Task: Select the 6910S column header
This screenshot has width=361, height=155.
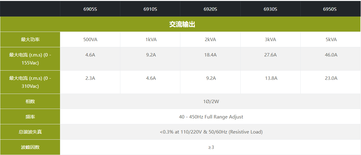Action: 150,9
